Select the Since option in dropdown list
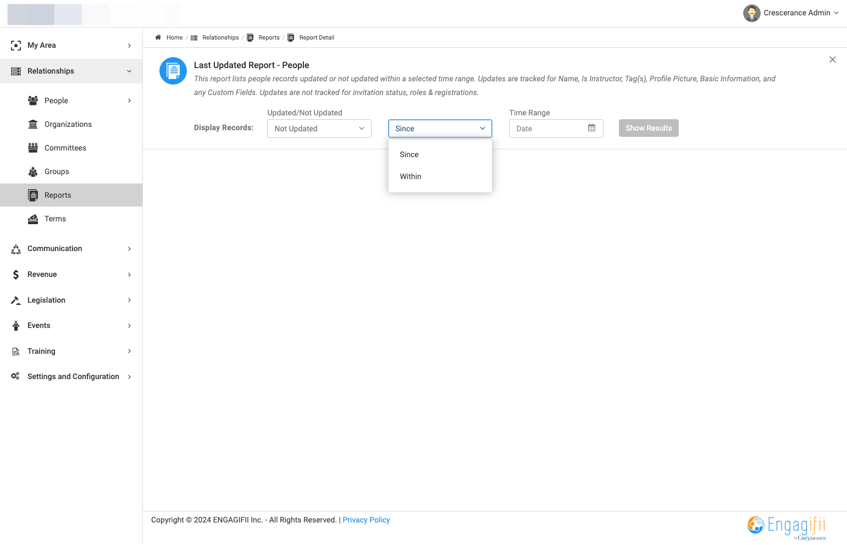Image resolution: width=847 pixels, height=545 pixels. pos(440,154)
